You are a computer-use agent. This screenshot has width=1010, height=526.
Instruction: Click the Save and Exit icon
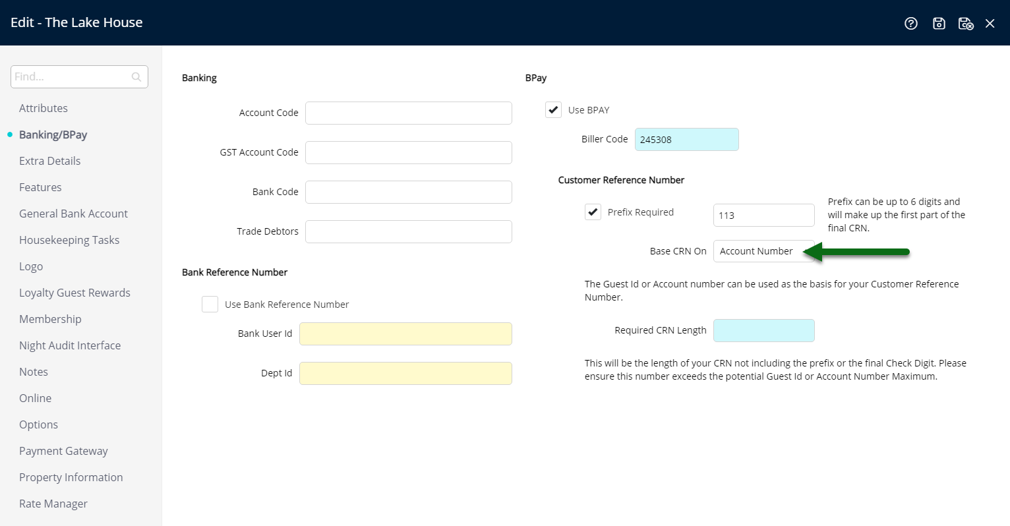pos(966,23)
